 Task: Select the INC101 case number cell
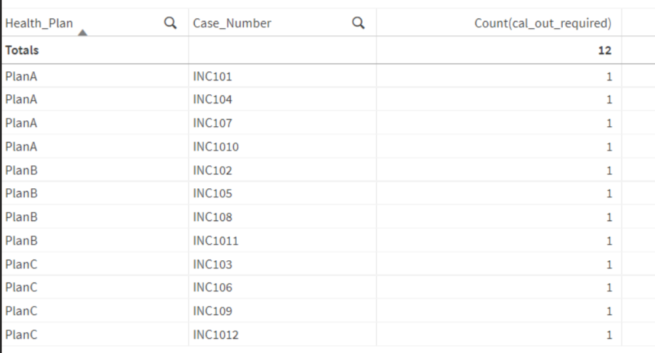212,76
